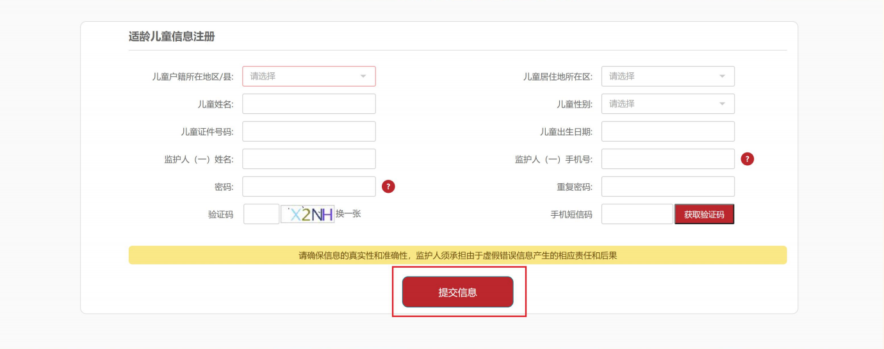Focus the 监护人（一）手机号 input field
The height and width of the screenshot is (349, 884).
(x=667, y=159)
